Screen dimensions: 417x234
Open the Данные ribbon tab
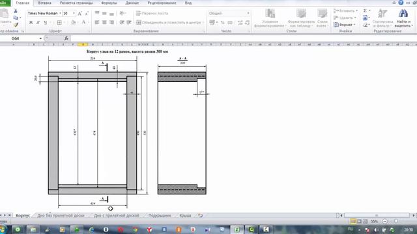point(132,3)
